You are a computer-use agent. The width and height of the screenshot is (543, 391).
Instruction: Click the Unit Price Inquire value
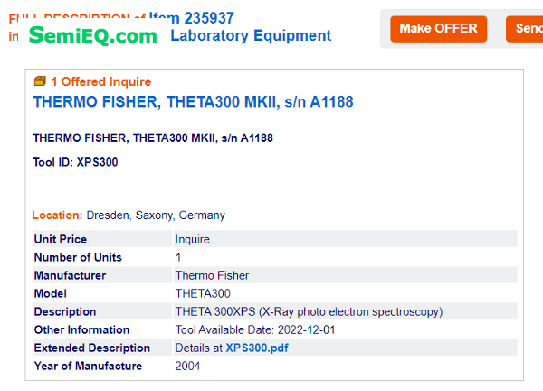click(193, 239)
